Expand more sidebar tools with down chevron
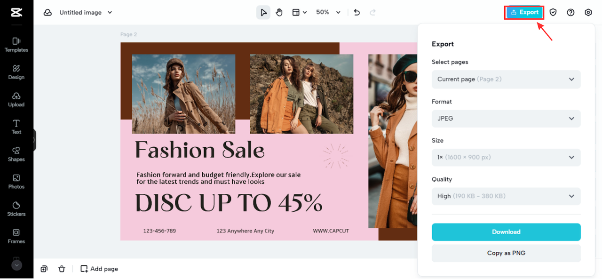 16,265
